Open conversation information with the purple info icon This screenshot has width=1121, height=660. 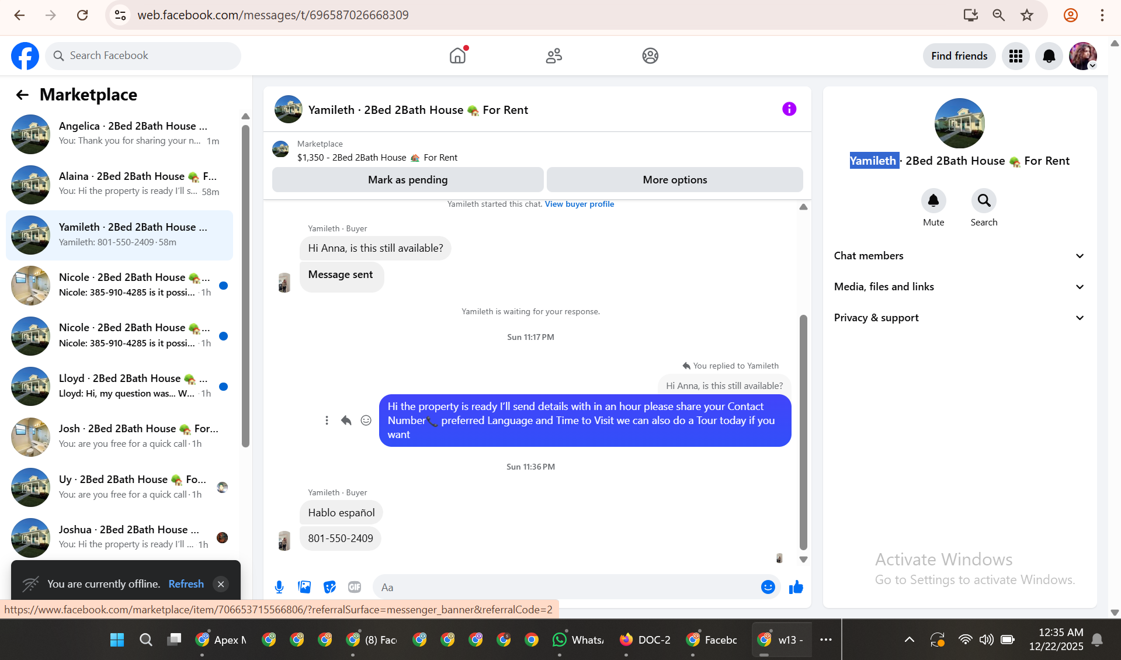(x=789, y=109)
